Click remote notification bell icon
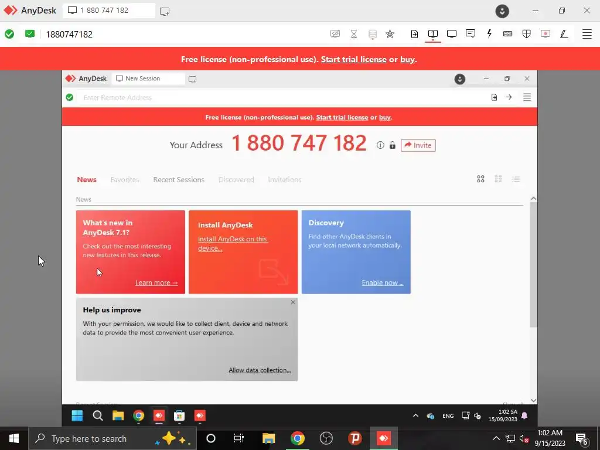The height and width of the screenshot is (450, 600). [x=524, y=415]
